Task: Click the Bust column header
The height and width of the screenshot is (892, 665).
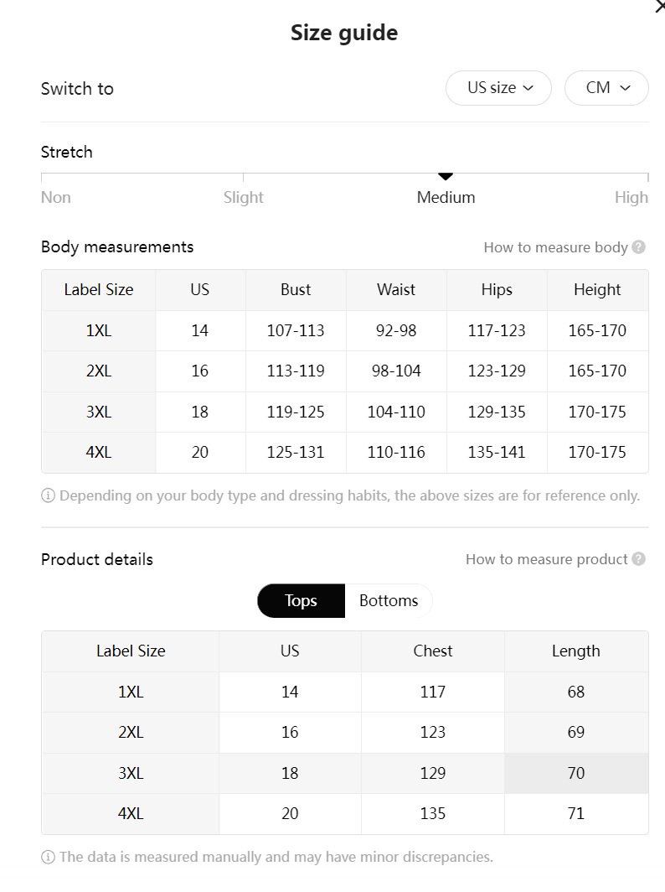Action: pyautogui.click(x=296, y=290)
